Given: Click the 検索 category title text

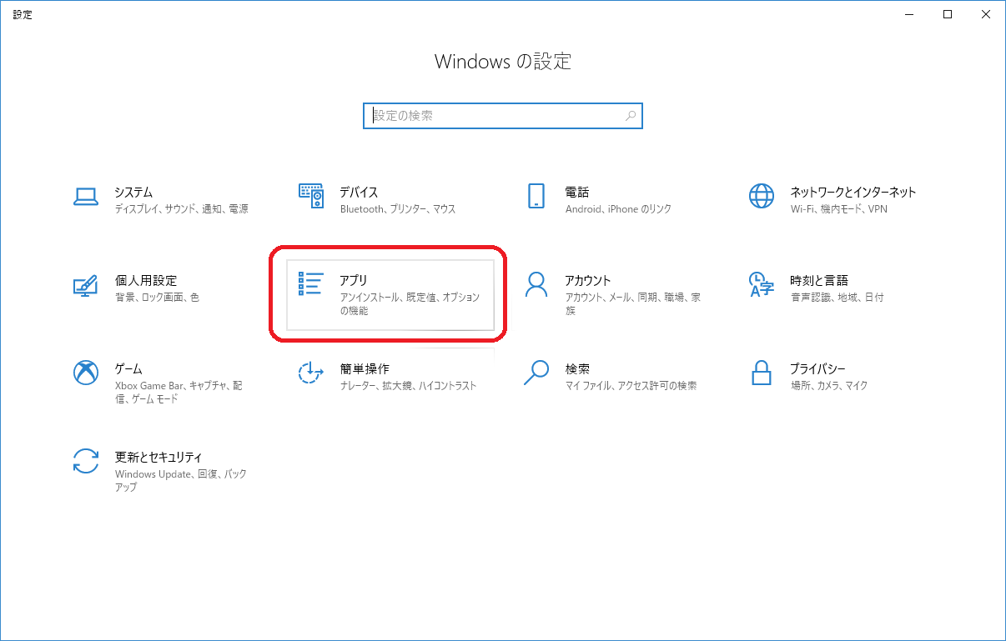Looking at the screenshot, I should coord(577,368).
